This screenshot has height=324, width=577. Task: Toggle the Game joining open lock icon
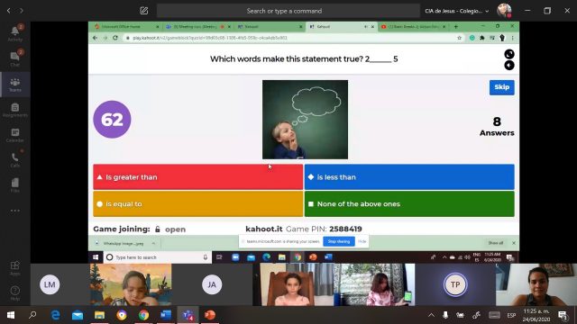click(x=158, y=229)
